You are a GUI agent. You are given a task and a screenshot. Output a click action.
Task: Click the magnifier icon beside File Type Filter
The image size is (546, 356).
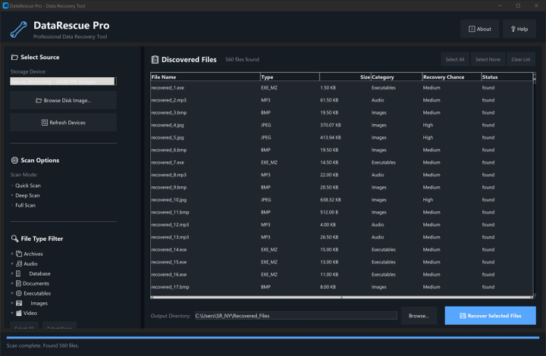click(x=14, y=239)
